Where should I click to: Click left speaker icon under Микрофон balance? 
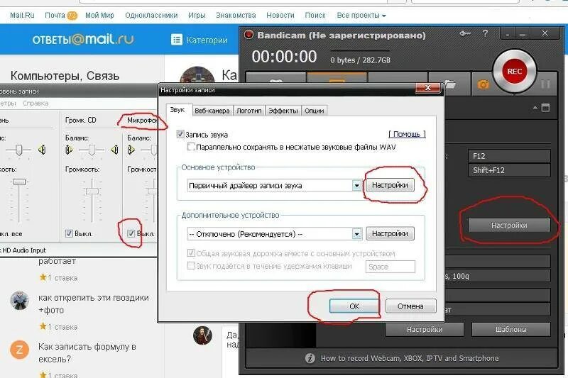pyautogui.click(x=131, y=150)
